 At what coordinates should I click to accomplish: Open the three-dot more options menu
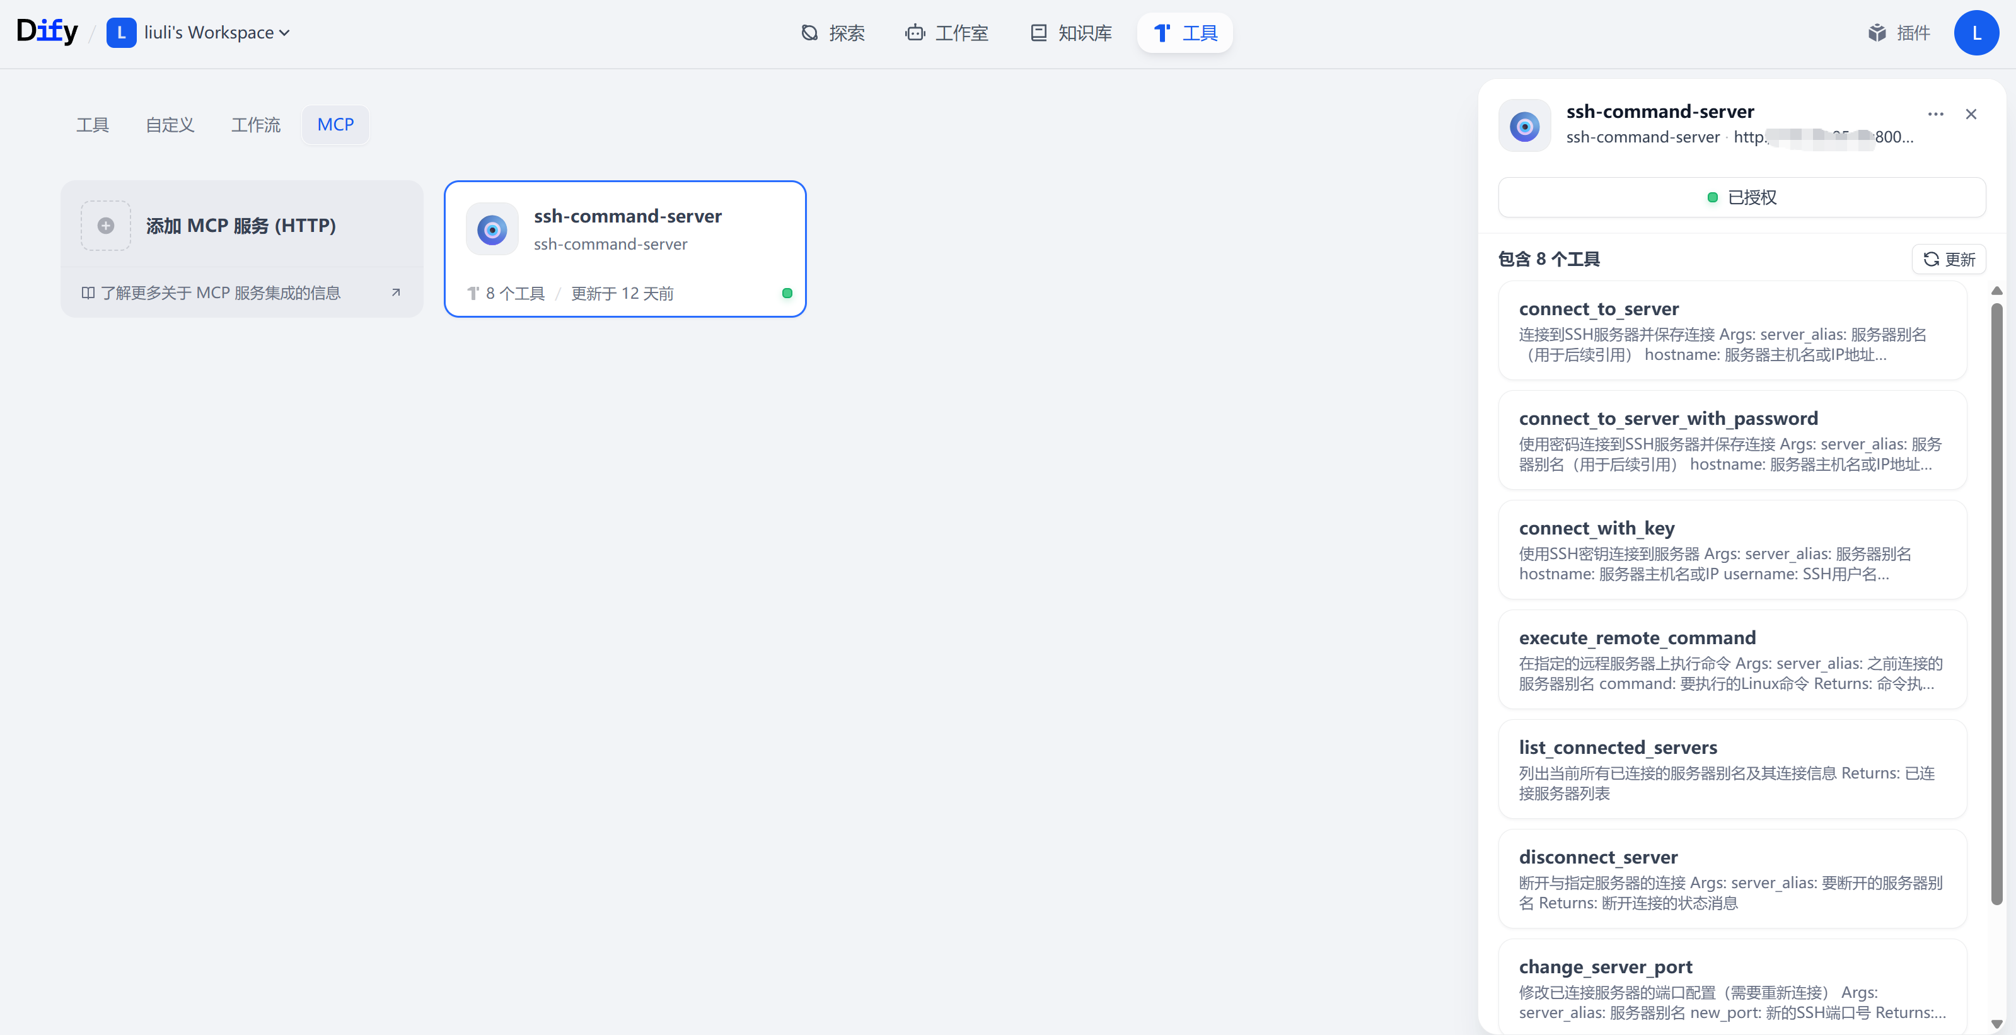(1936, 114)
